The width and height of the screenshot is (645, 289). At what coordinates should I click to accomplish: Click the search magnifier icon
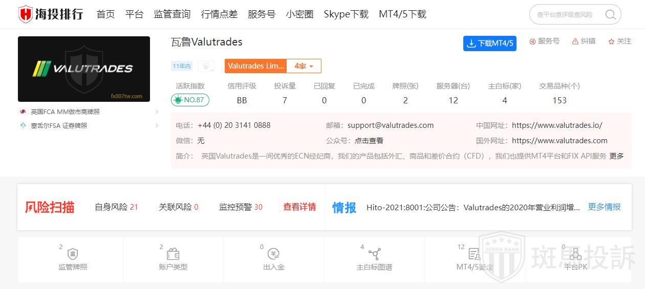click(x=610, y=14)
